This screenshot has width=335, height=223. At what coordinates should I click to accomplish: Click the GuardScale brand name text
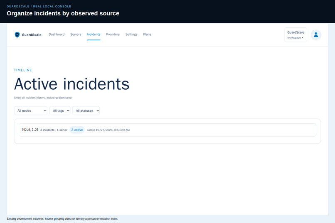click(x=32, y=35)
